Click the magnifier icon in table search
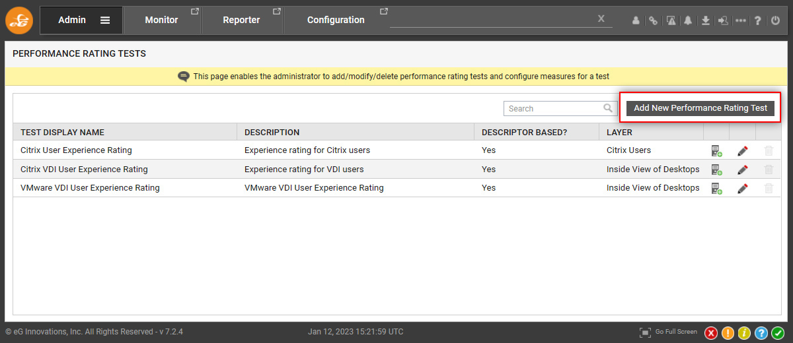Image resolution: width=793 pixels, height=343 pixels. pos(608,108)
